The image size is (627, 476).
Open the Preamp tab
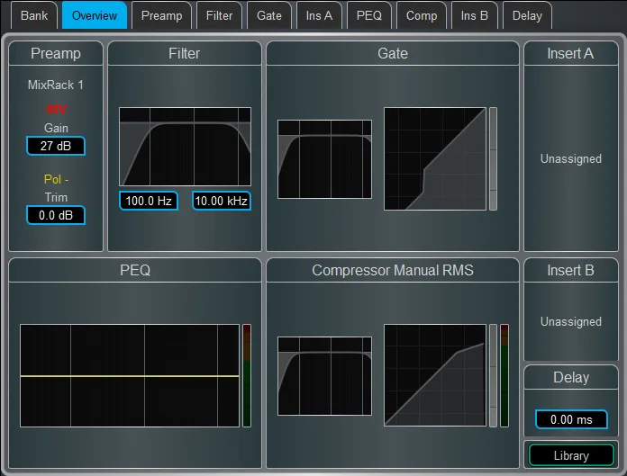(x=161, y=15)
